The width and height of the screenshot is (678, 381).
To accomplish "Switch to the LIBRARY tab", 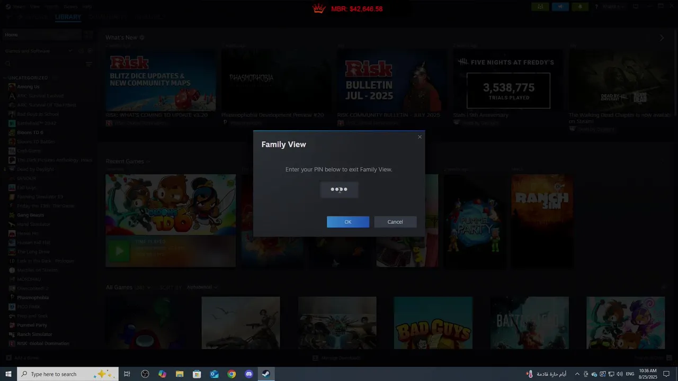I will [68, 17].
